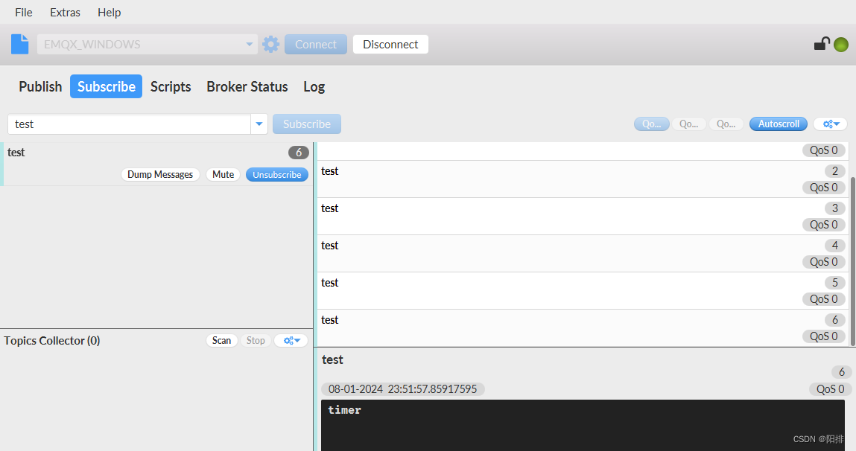
Task: Unsubscribe from the test topic
Action: [277, 174]
